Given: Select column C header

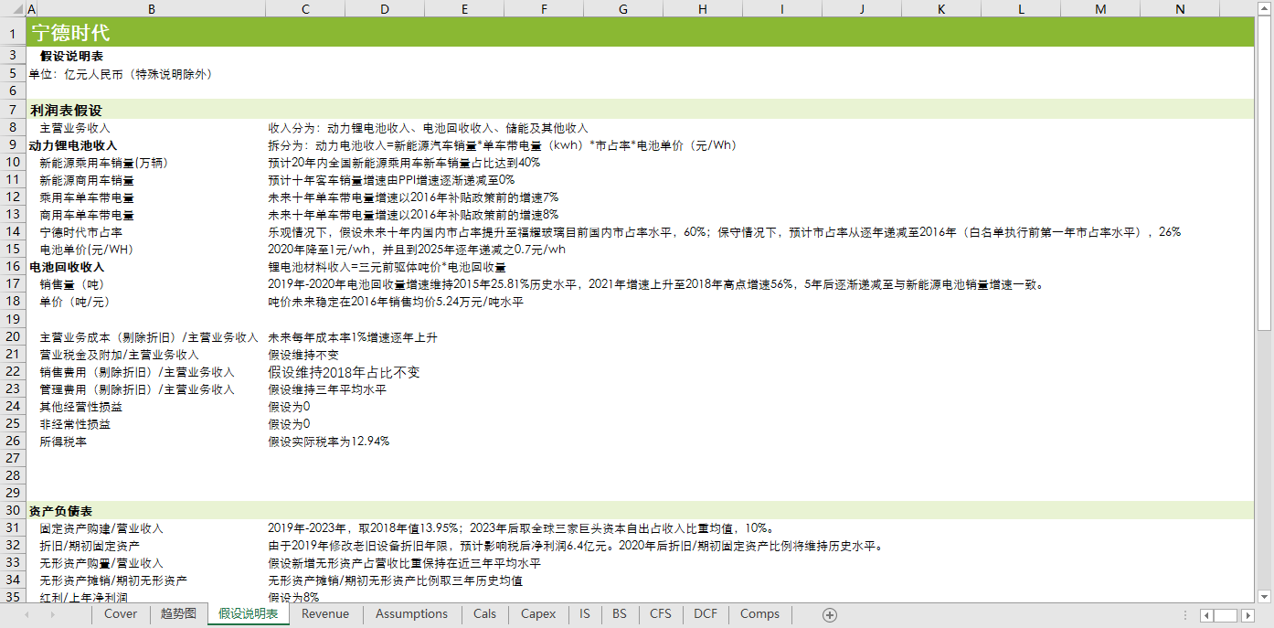Looking at the screenshot, I should [x=305, y=8].
